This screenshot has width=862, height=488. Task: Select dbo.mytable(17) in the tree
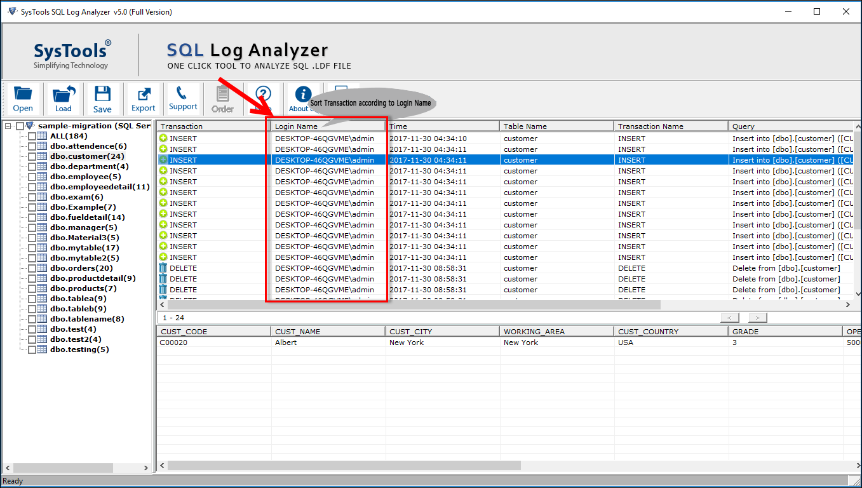coord(84,248)
